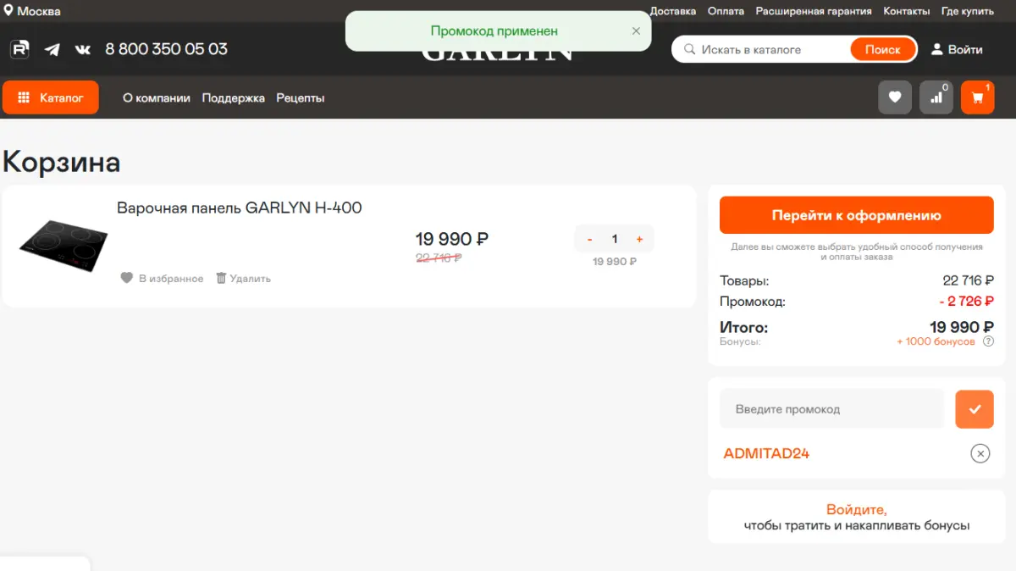Go to Доставка page

coord(673,11)
